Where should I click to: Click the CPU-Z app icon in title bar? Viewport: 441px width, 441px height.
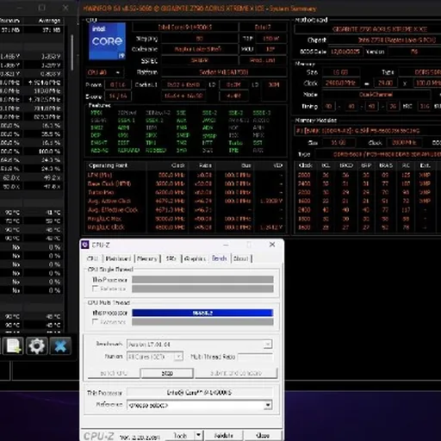85,245
